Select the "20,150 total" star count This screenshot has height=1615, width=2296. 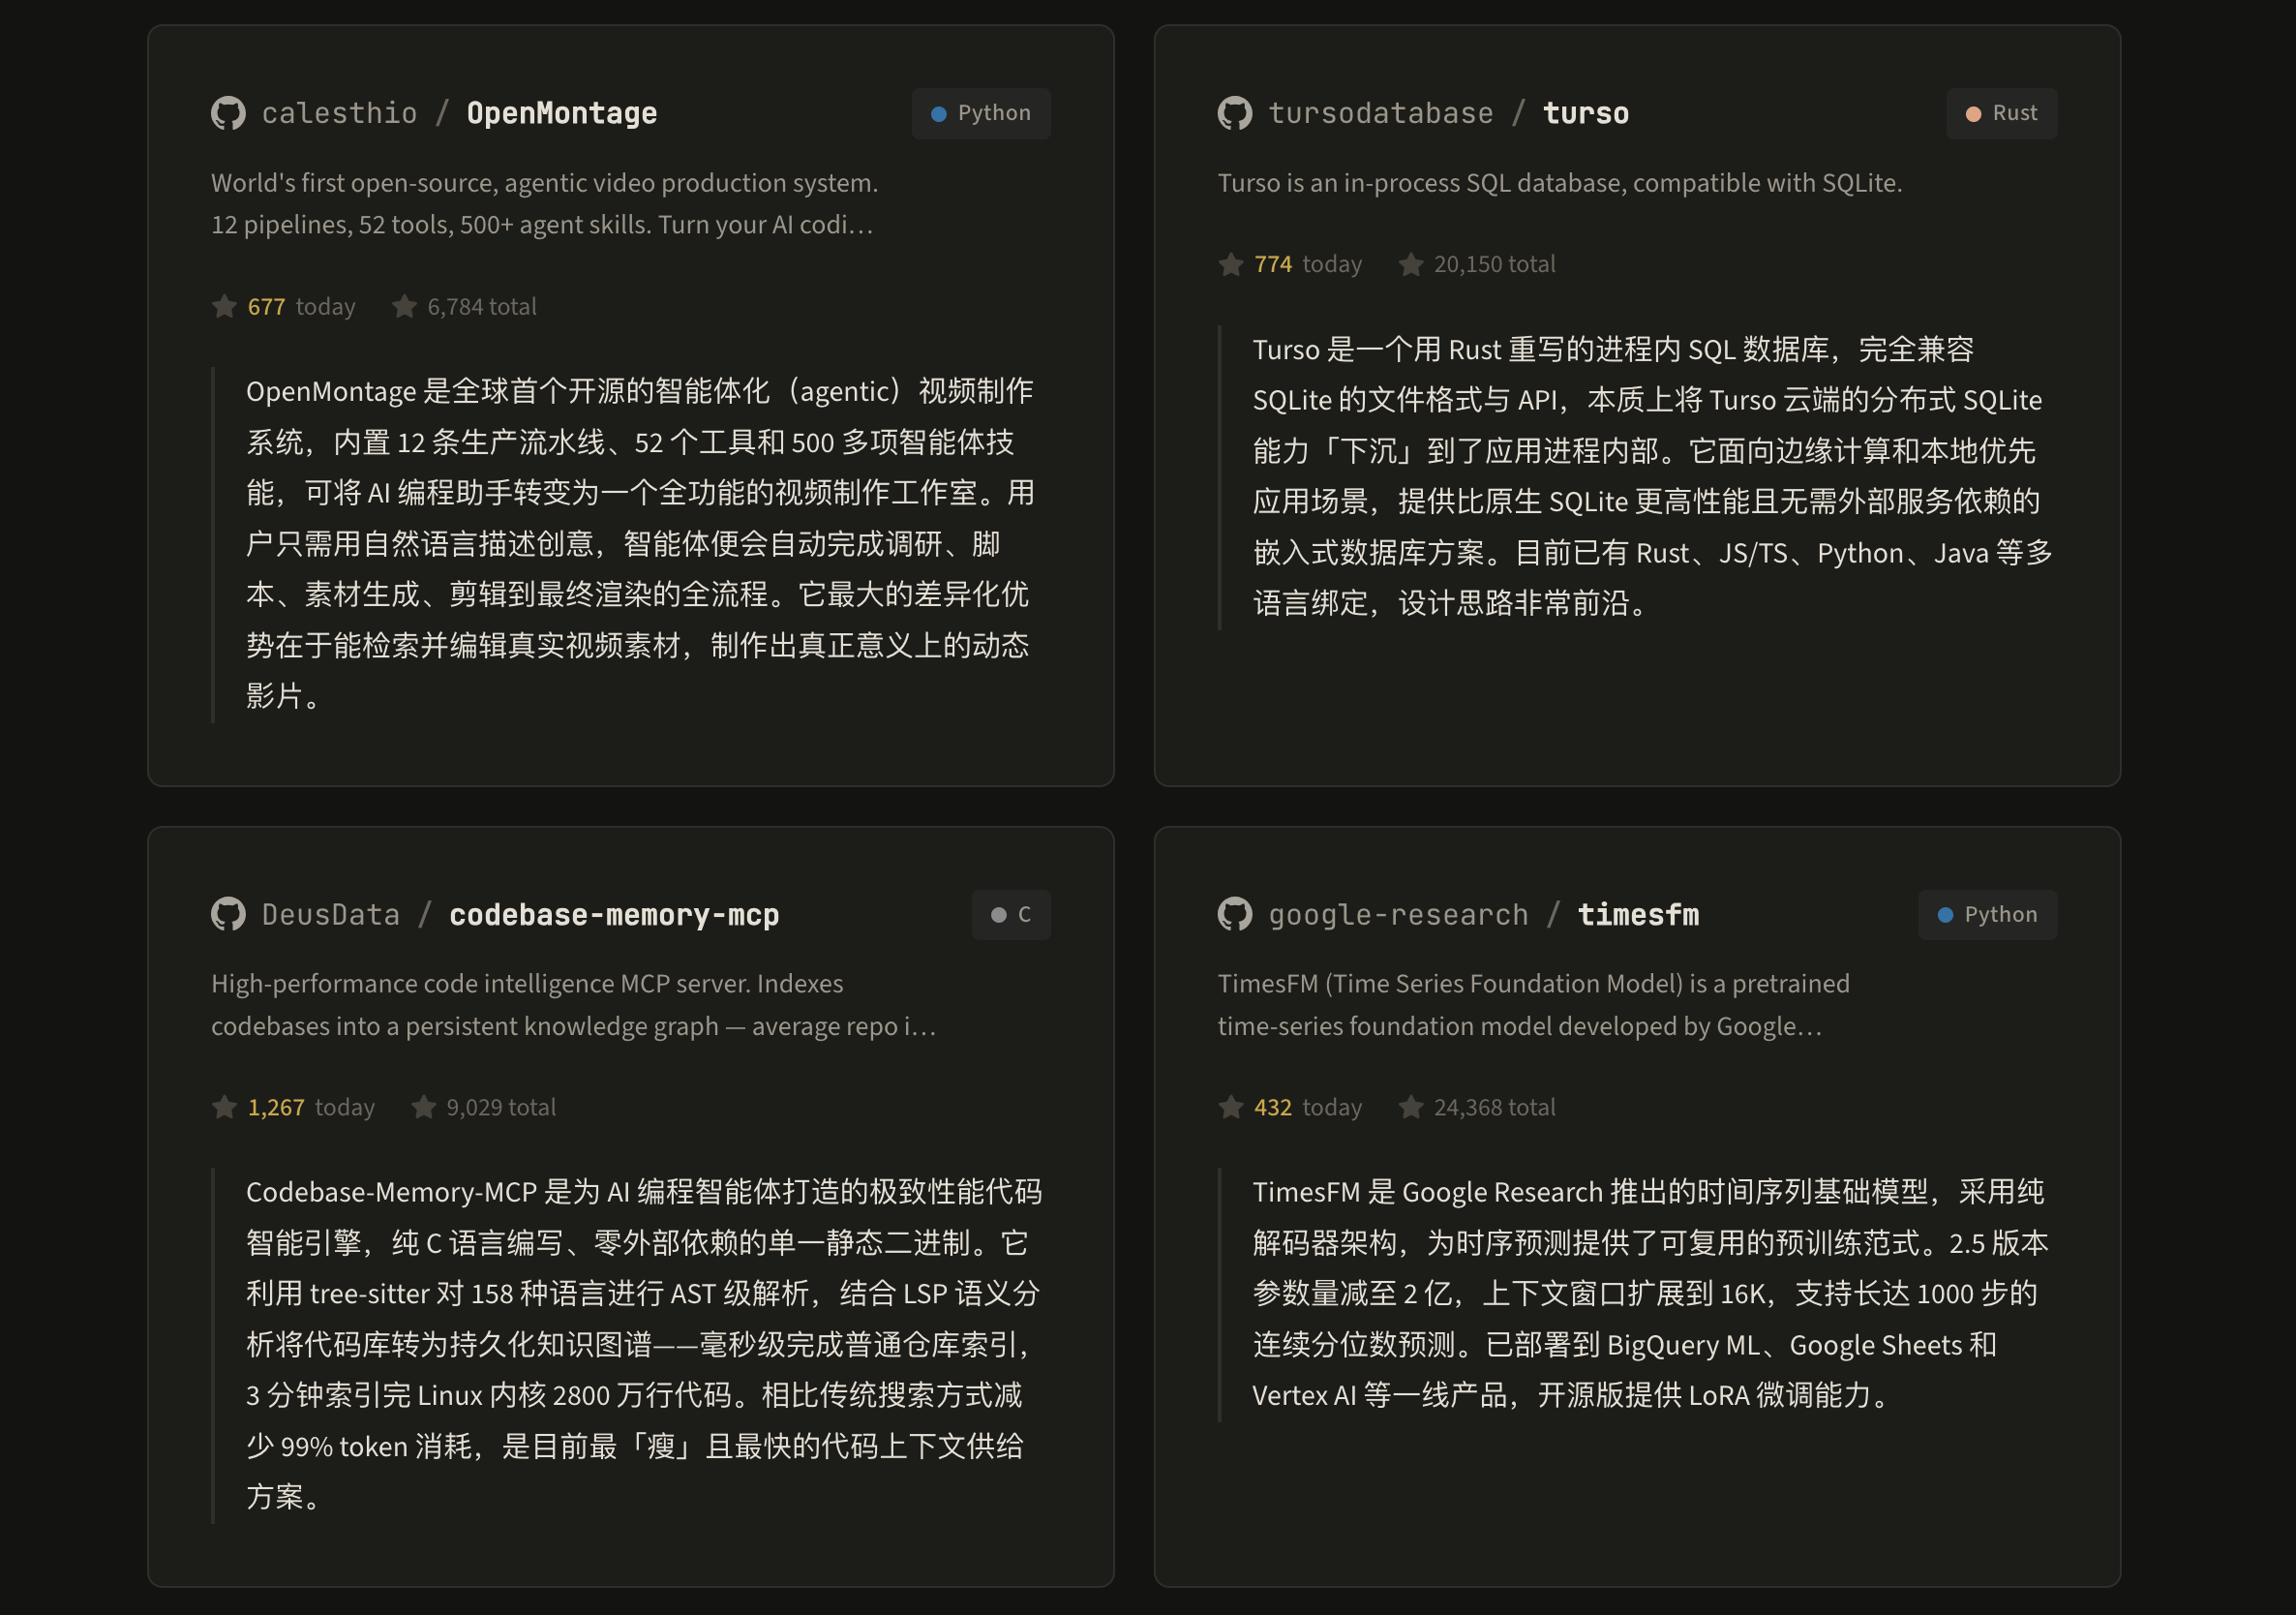point(1495,264)
